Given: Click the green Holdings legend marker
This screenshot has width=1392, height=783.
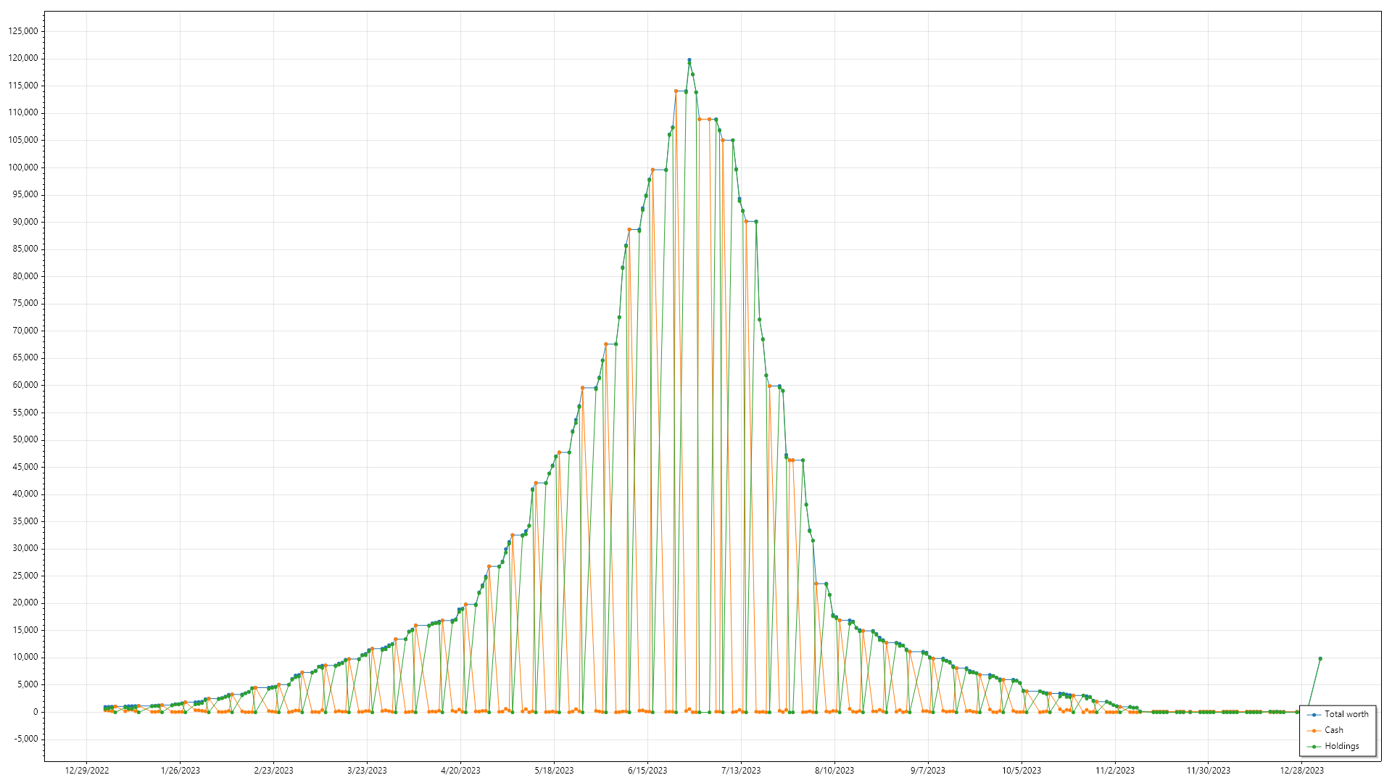Looking at the screenshot, I should tap(1314, 747).
